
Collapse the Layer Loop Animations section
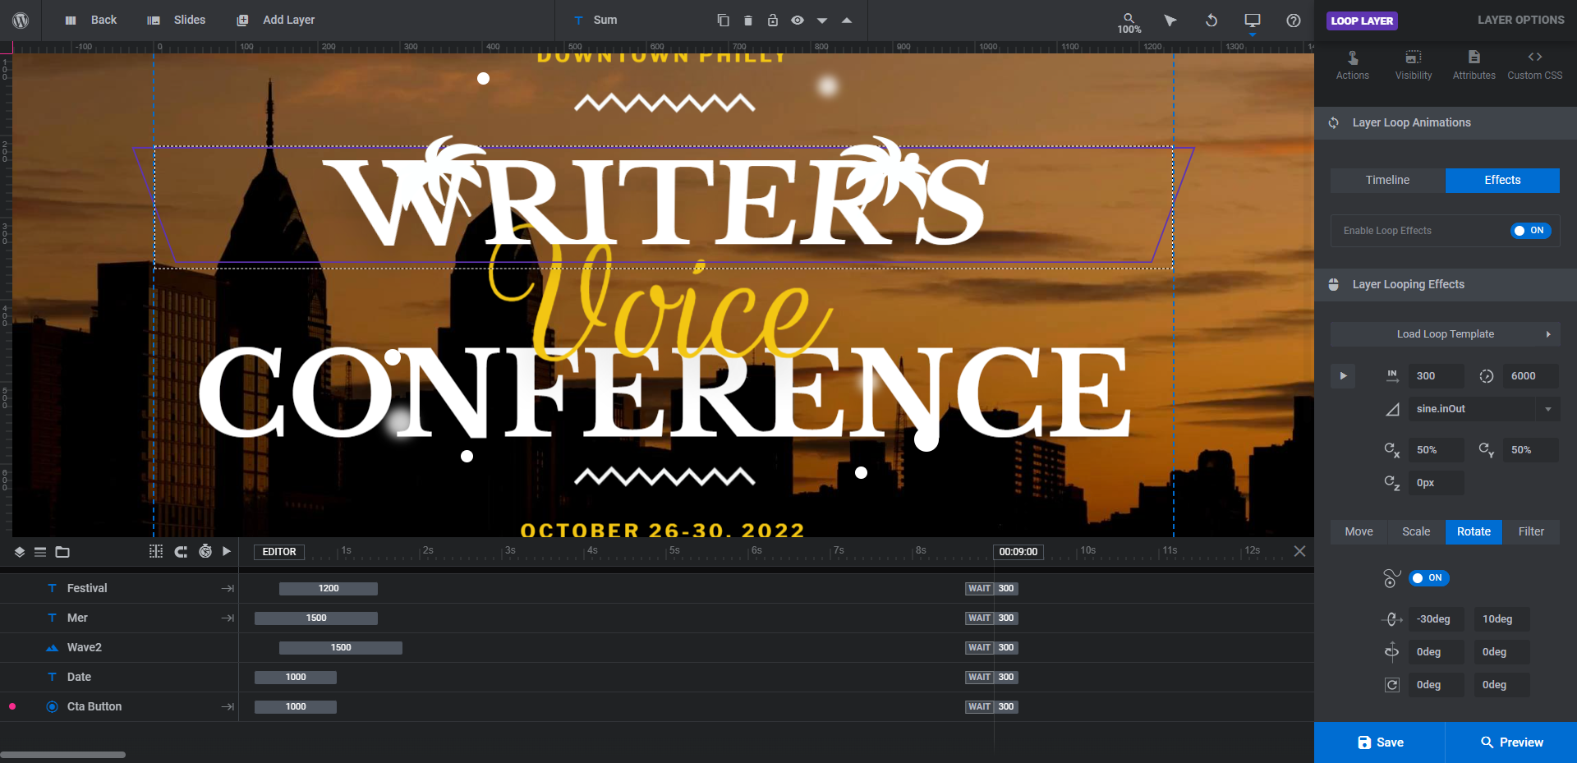(x=1446, y=122)
